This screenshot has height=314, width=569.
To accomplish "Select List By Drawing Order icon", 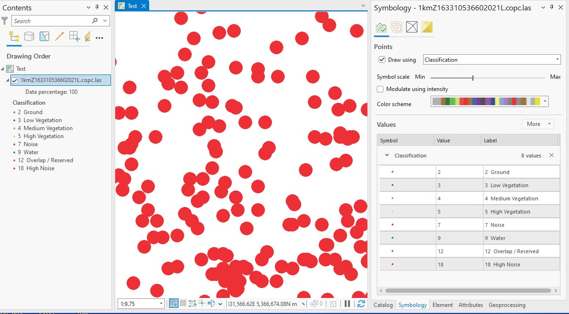I will (14, 37).
